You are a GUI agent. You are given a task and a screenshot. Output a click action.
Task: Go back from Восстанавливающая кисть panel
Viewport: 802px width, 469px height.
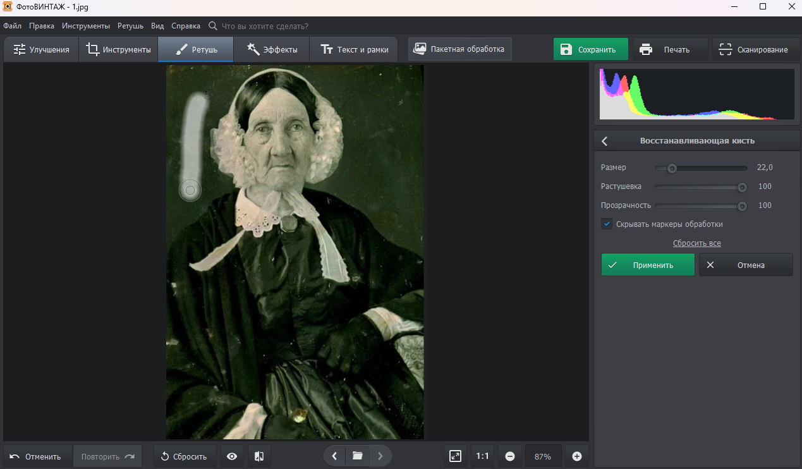[605, 141]
